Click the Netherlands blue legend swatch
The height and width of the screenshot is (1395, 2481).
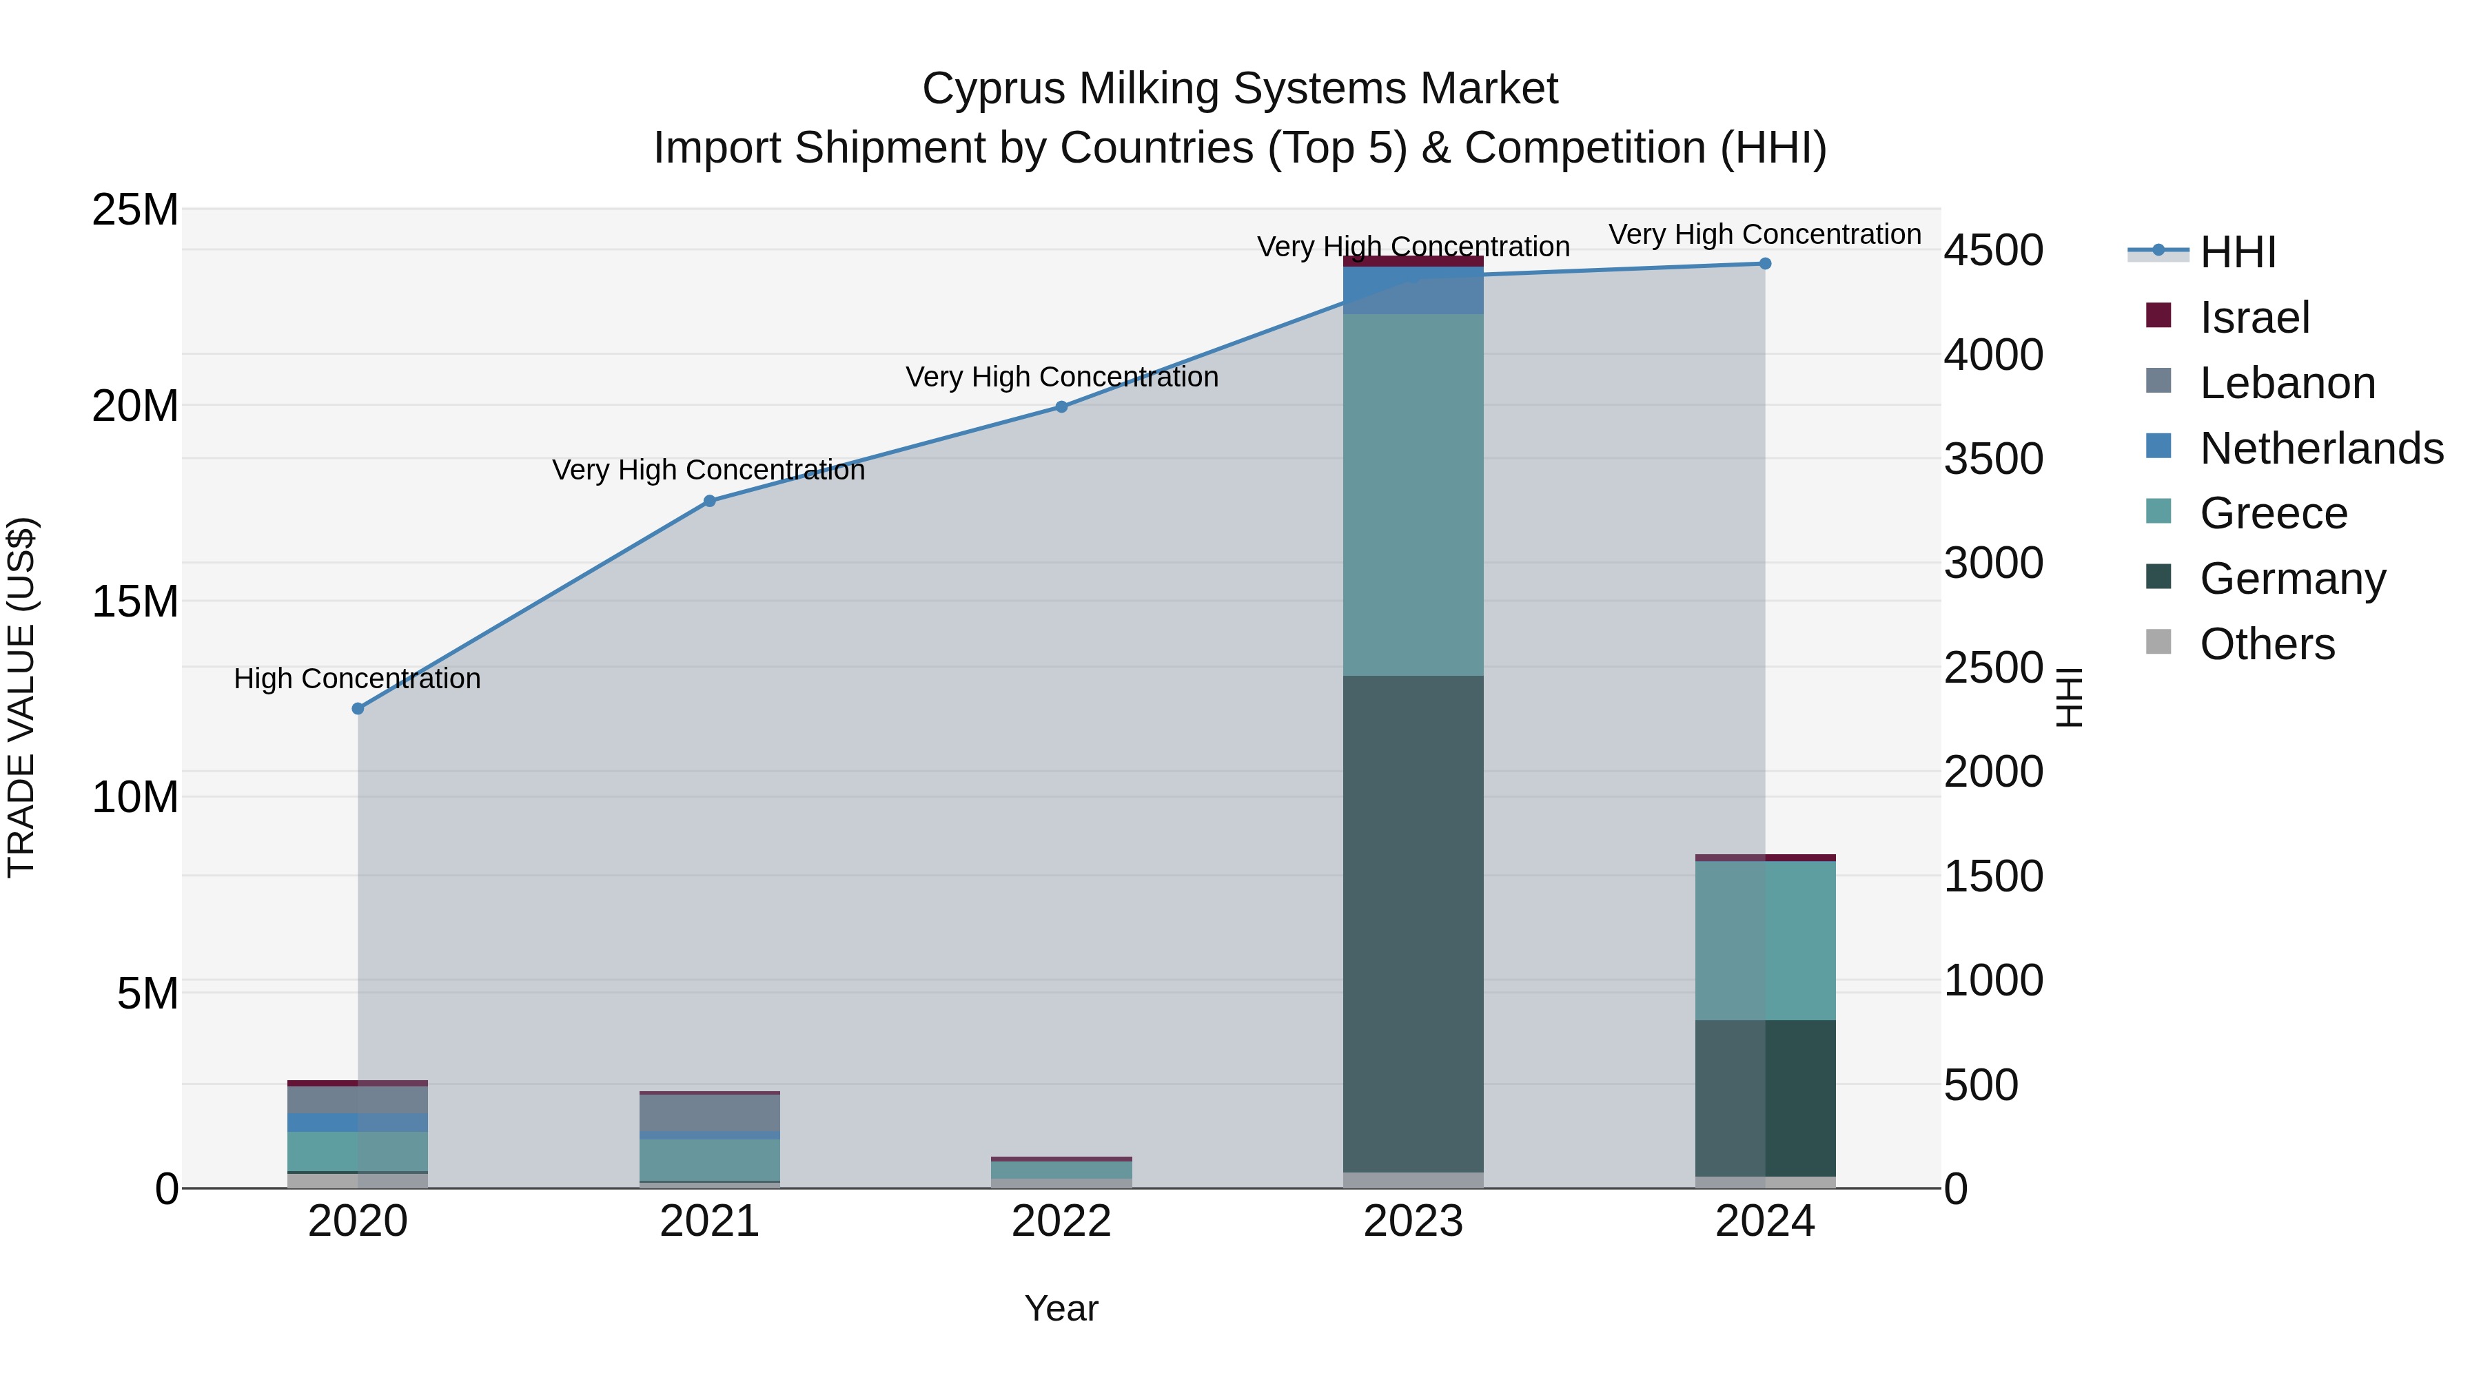click(2158, 446)
